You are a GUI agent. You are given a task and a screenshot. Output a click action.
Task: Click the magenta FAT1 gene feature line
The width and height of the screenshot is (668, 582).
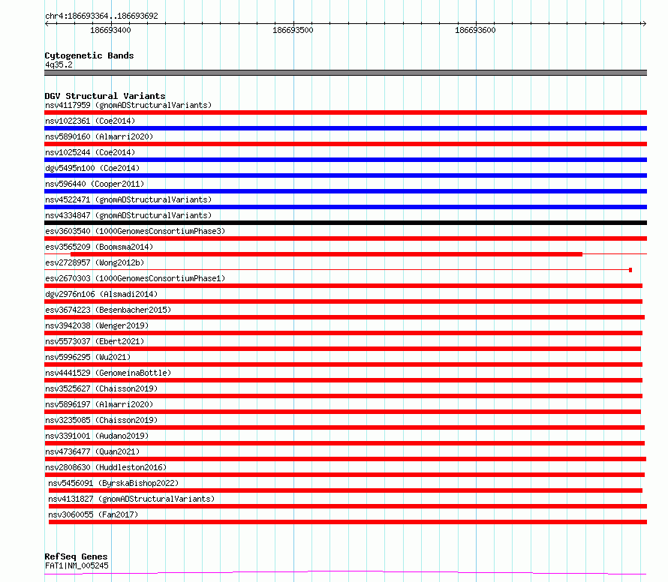[x=345, y=571]
